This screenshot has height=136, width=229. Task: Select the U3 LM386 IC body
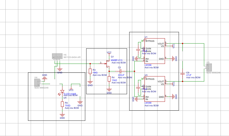click(x=155, y=89)
